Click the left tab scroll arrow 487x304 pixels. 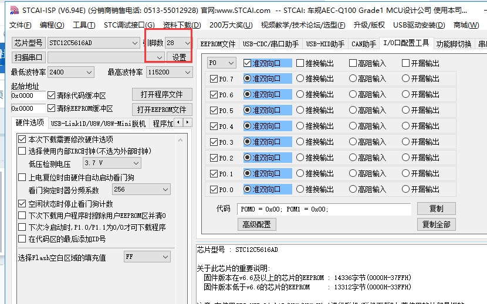click(x=178, y=122)
